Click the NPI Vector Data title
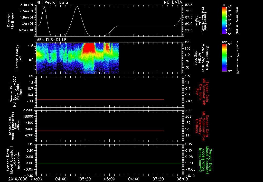 (x=52, y=2)
